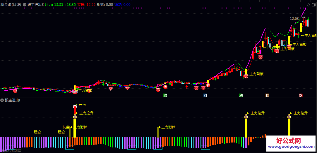Click the last 主力拉升 label on the right
Image resolution: width=317 pixels, height=153 pixels.
[301, 113]
